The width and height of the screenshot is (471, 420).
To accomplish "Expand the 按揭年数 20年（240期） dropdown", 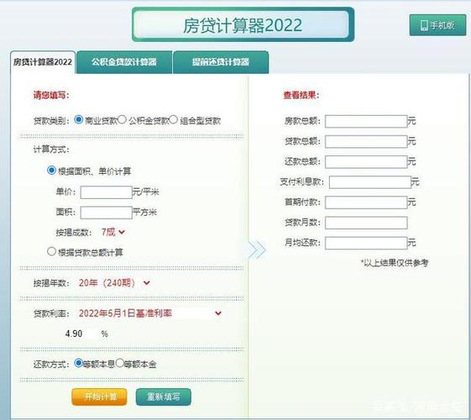I will click(x=114, y=283).
